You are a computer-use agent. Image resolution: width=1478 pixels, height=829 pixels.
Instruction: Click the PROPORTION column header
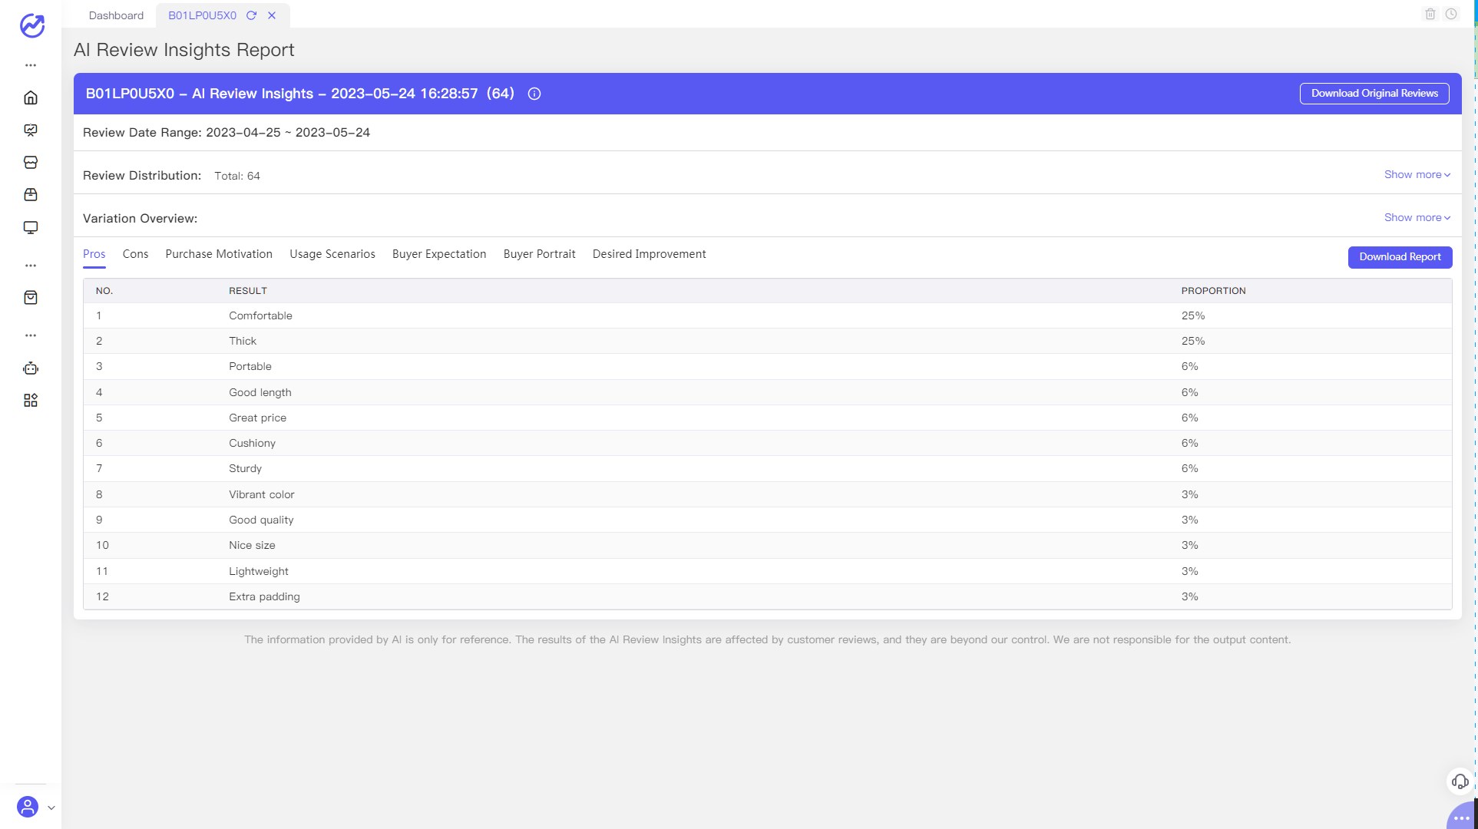click(x=1213, y=291)
